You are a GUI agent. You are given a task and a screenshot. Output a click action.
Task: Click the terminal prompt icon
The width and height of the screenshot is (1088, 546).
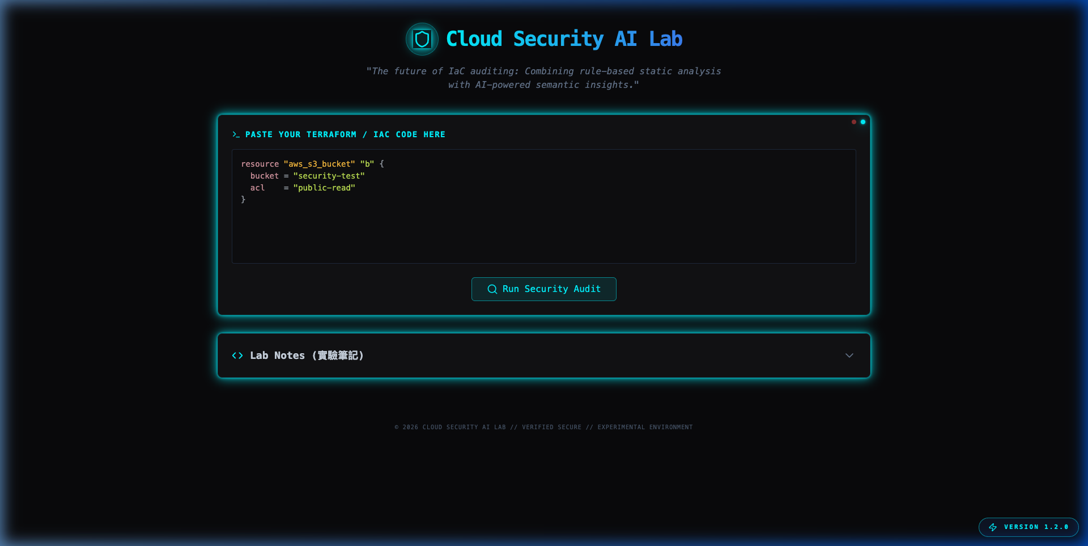(236, 134)
